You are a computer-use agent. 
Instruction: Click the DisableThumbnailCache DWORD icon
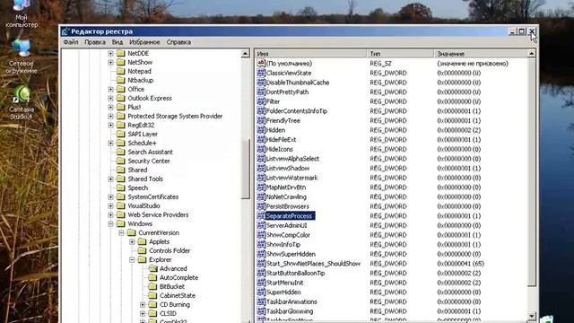tap(261, 82)
